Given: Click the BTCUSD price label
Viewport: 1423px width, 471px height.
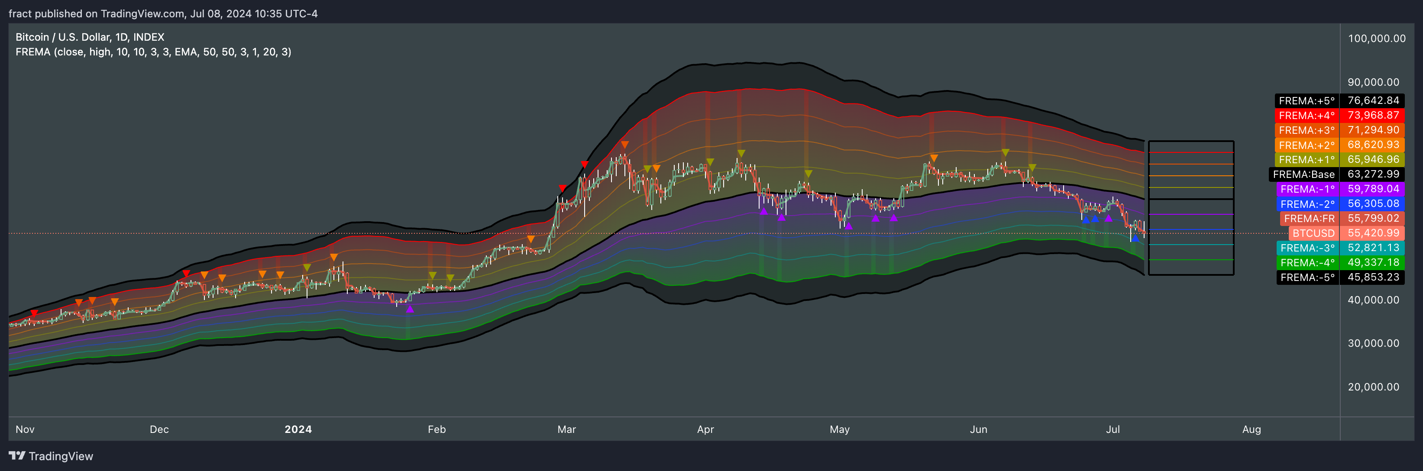Looking at the screenshot, I should pyautogui.click(x=1314, y=233).
